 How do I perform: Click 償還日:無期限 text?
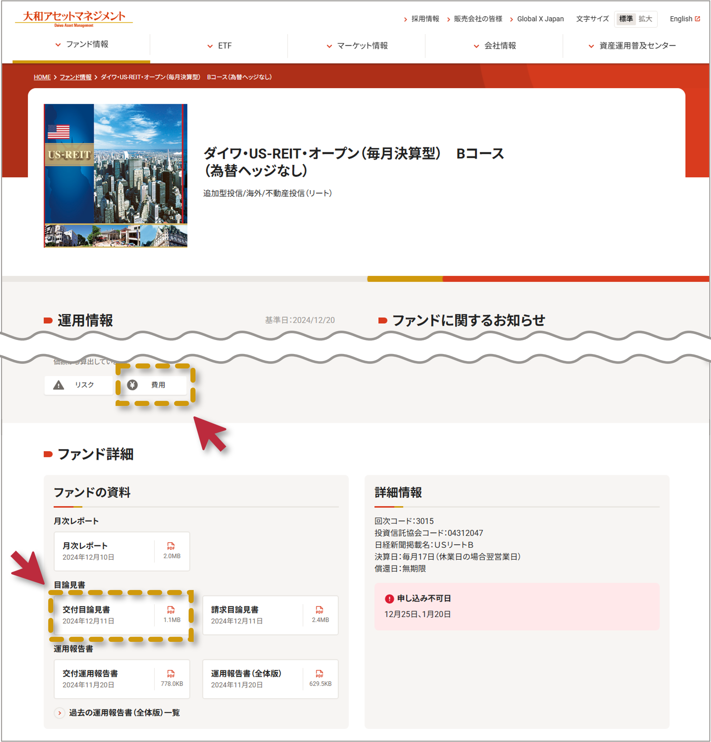click(400, 569)
